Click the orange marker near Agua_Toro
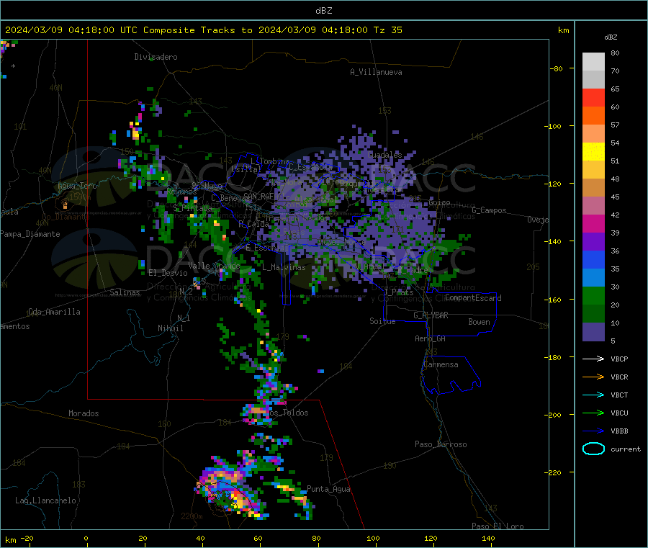The image size is (648, 548). tap(65, 205)
